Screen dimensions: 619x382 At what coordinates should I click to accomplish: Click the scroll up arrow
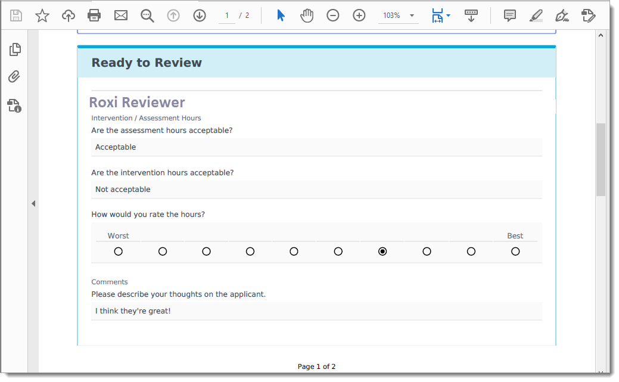tap(601, 35)
